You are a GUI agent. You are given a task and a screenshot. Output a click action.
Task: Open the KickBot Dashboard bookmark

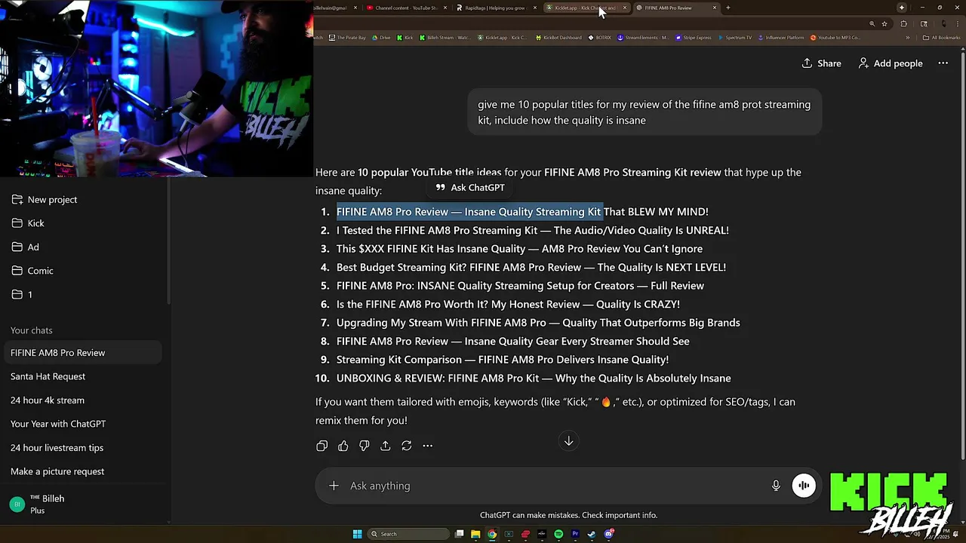(558, 38)
